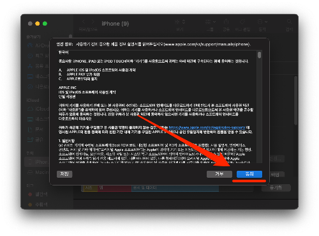This screenshot has height=236, width=319.
Task: Click the 공유 share icon in toolbar
Action: coord(226,22)
